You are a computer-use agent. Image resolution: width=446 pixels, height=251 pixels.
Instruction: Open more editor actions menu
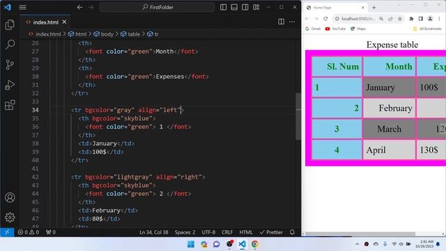(x=292, y=22)
